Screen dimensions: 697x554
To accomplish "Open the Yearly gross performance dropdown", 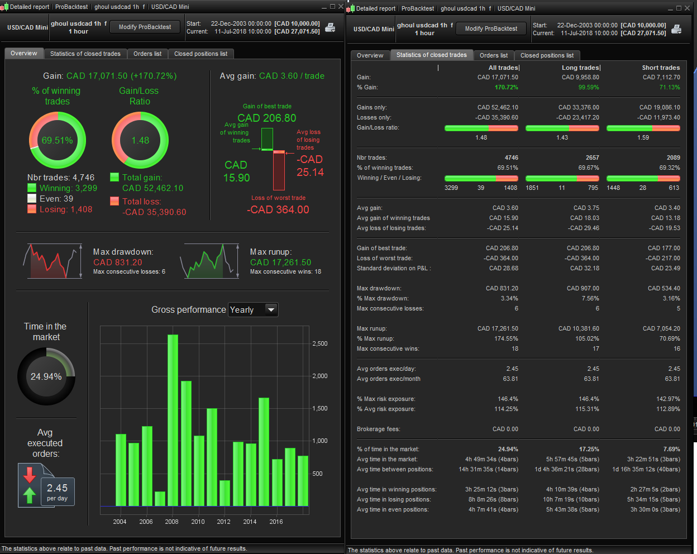I will 253,309.
